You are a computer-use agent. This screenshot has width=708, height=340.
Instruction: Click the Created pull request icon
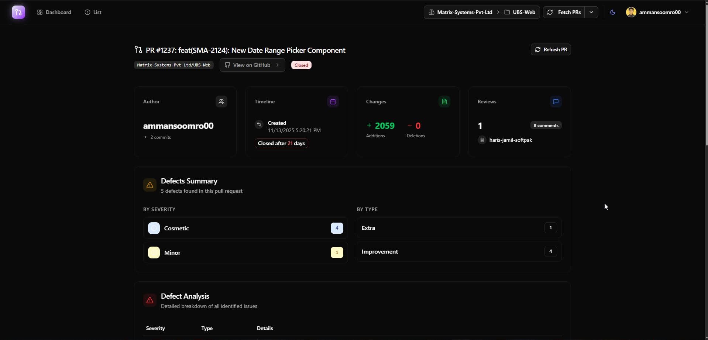point(259,124)
